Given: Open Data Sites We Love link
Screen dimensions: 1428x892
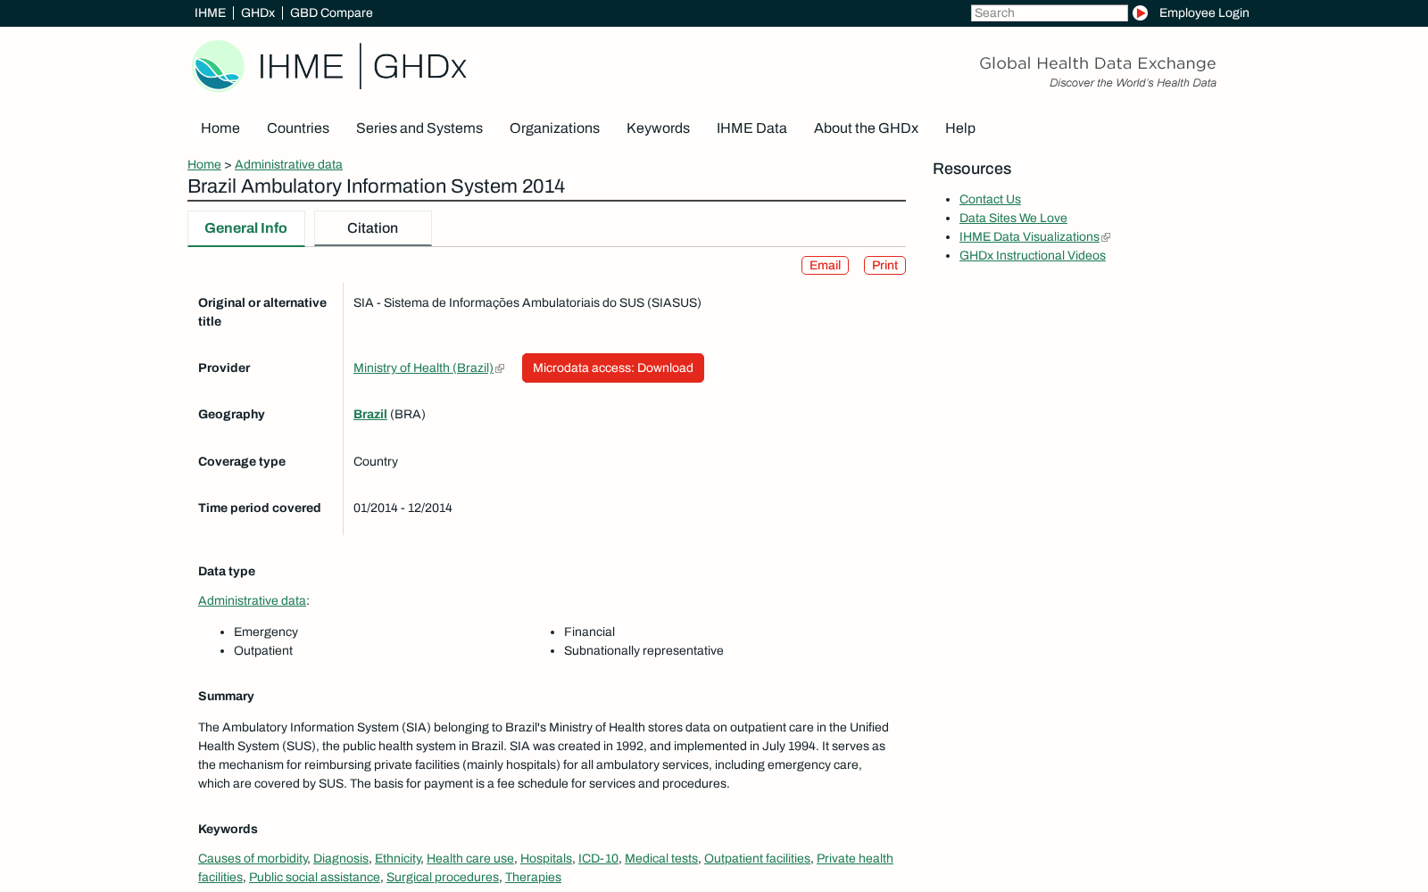Looking at the screenshot, I should pos(1013,218).
